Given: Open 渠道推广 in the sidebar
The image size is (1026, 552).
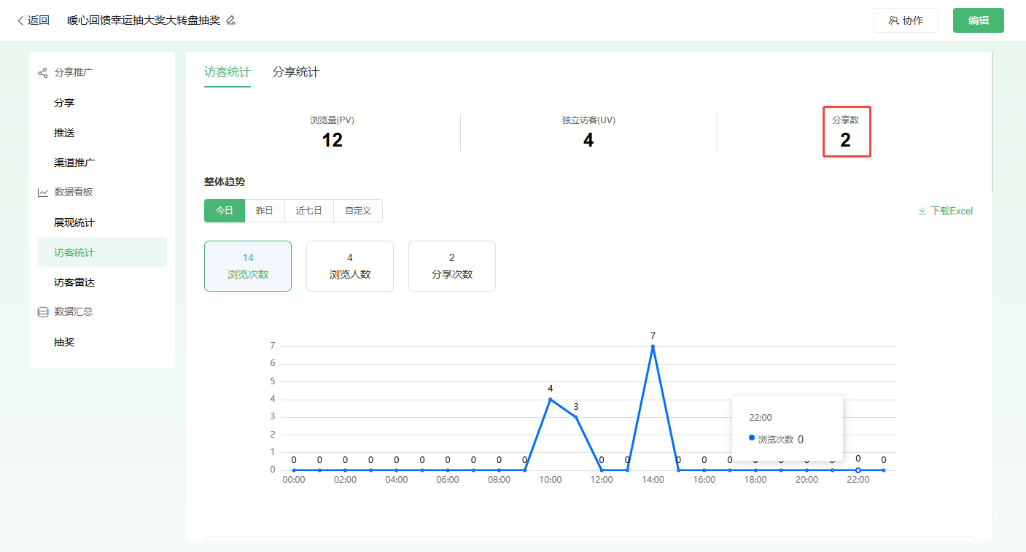Looking at the screenshot, I should pos(74,163).
